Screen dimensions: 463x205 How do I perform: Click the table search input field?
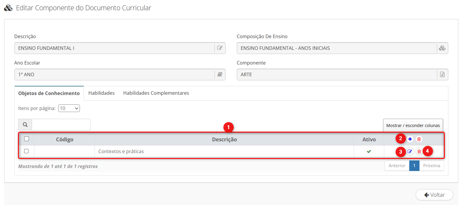tap(61, 125)
